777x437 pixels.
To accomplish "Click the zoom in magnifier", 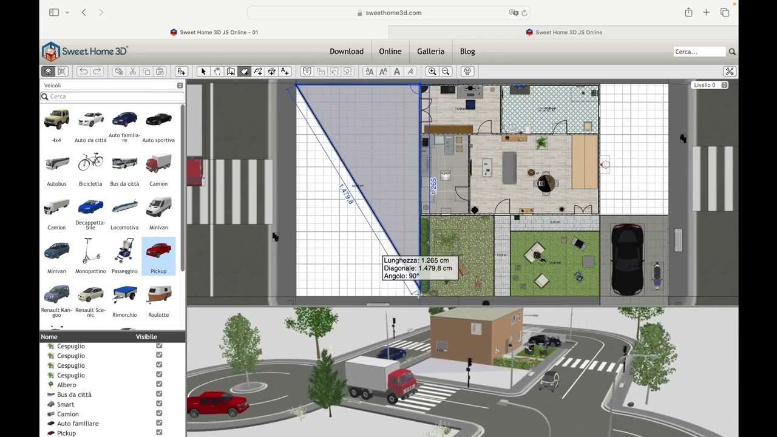I will tap(432, 72).
